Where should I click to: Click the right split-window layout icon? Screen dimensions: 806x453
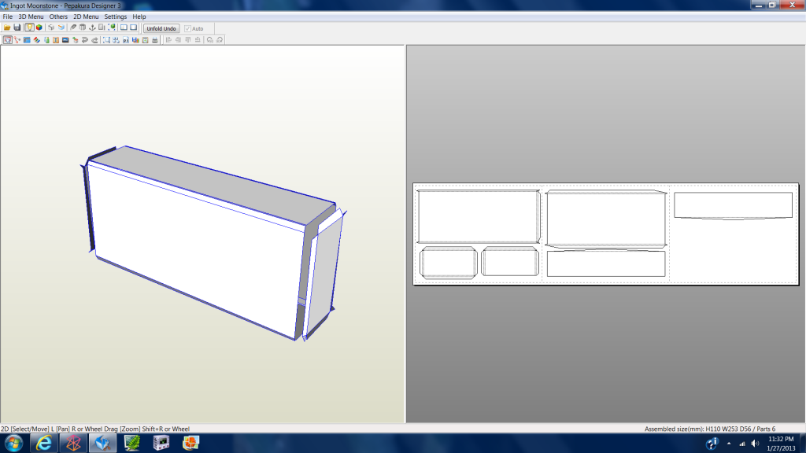pyautogui.click(x=134, y=28)
